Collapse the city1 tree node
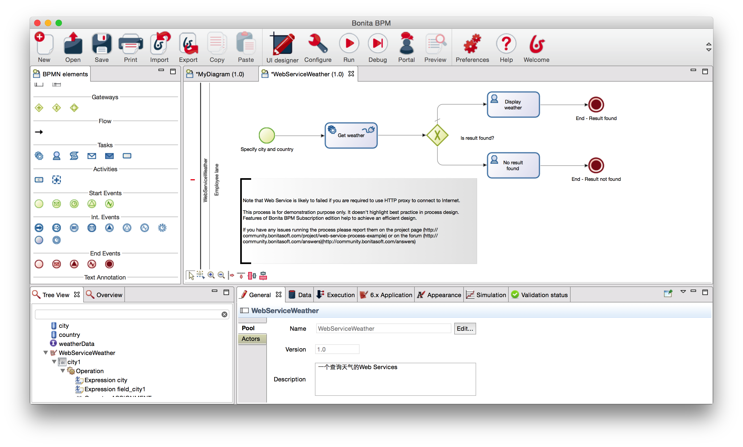743x447 pixels. pos(54,361)
